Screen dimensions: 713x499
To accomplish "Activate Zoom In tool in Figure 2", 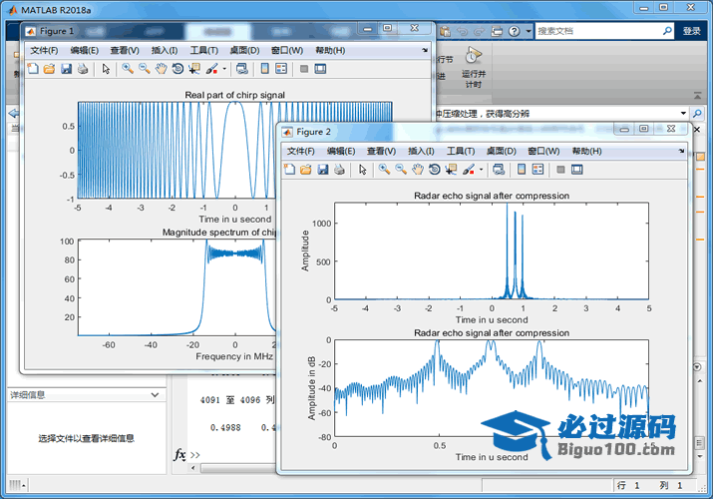I will point(384,170).
